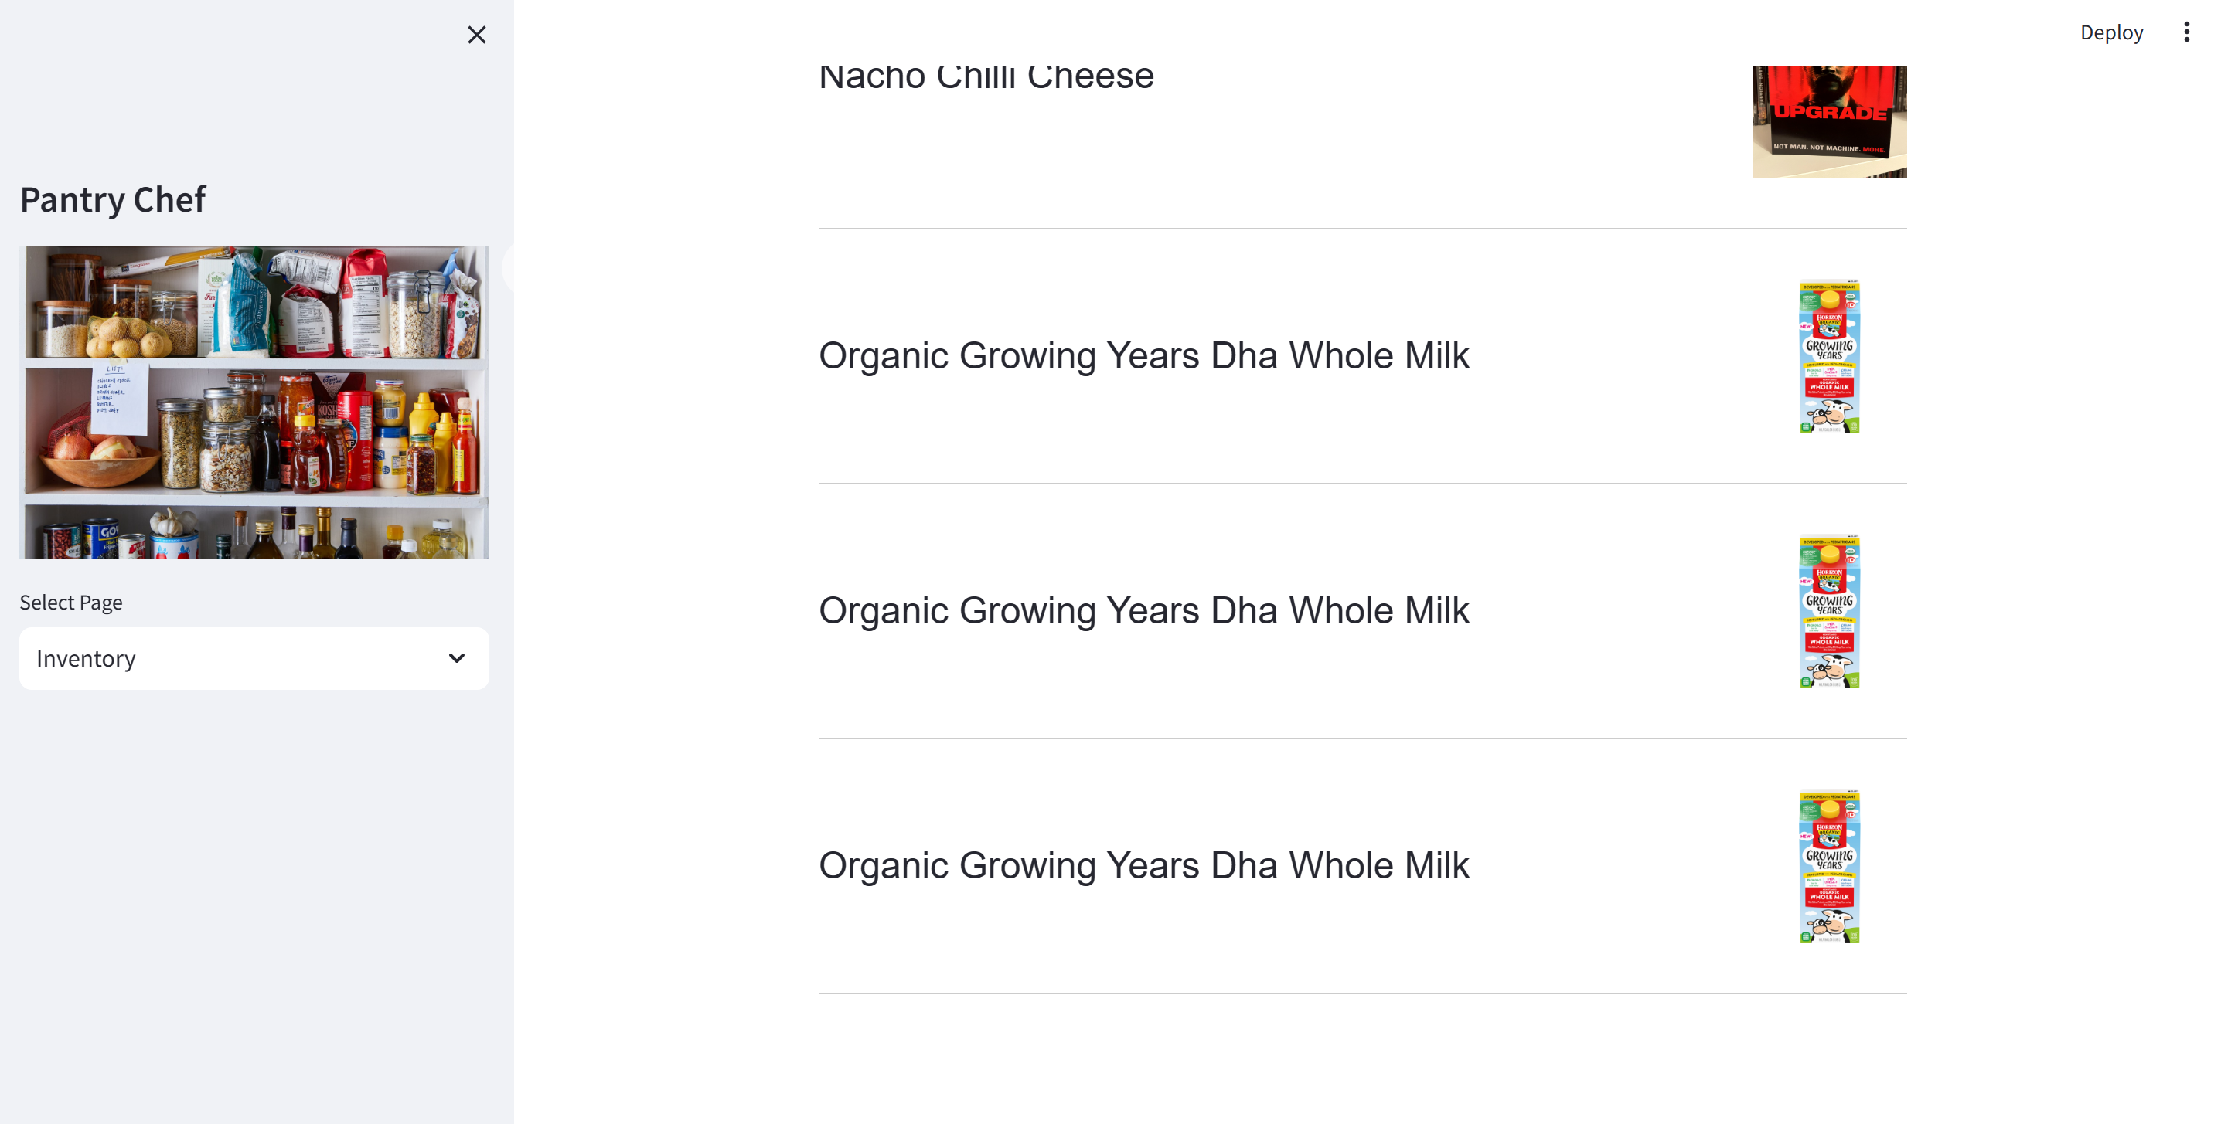This screenshot has height=1124, width=2221.
Task: Close the sidebar with the X icon
Action: pyautogui.click(x=476, y=35)
